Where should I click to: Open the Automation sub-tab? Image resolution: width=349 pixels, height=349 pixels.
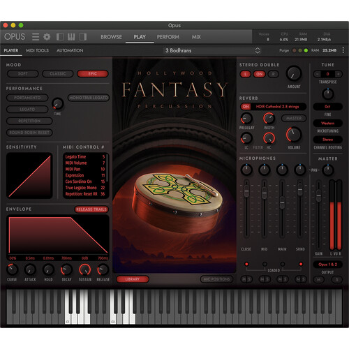click(70, 50)
